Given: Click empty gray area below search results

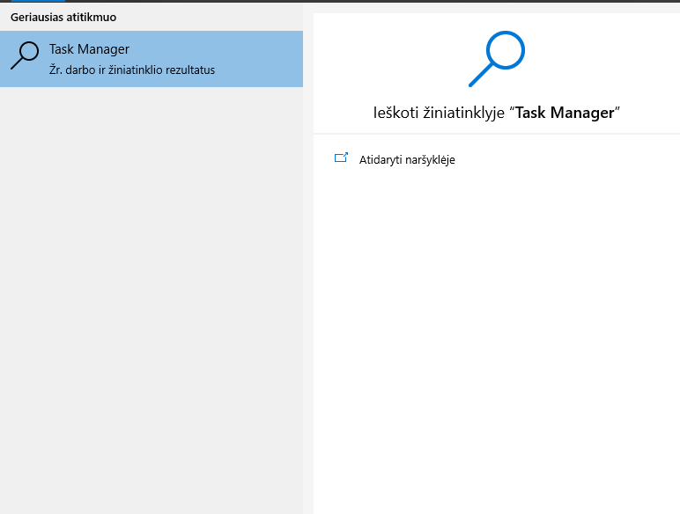Looking at the screenshot, I should tap(152, 299).
